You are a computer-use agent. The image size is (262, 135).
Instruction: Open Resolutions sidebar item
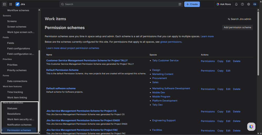coord(14,114)
